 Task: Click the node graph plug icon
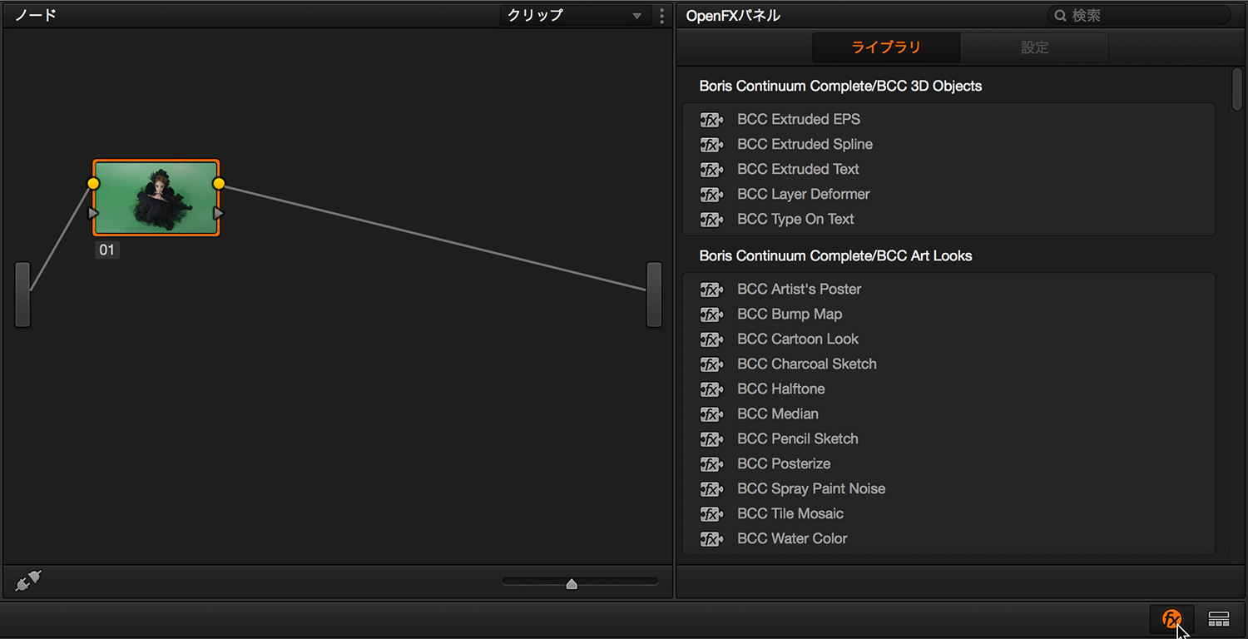pyautogui.click(x=28, y=581)
